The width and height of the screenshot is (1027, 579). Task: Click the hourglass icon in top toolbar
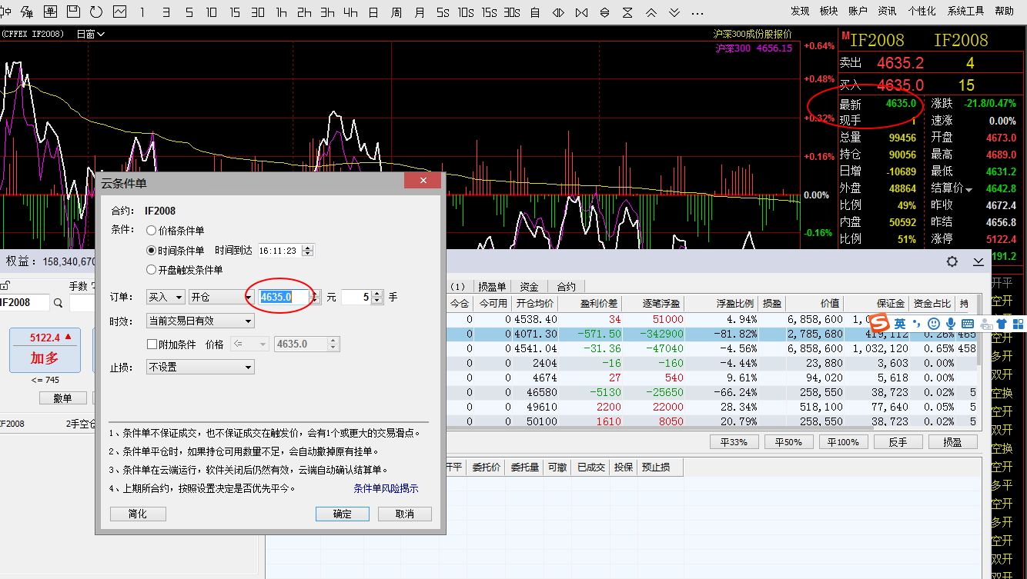(x=628, y=12)
